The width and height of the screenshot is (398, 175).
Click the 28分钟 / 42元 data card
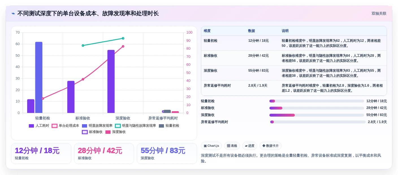tap(104, 154)
